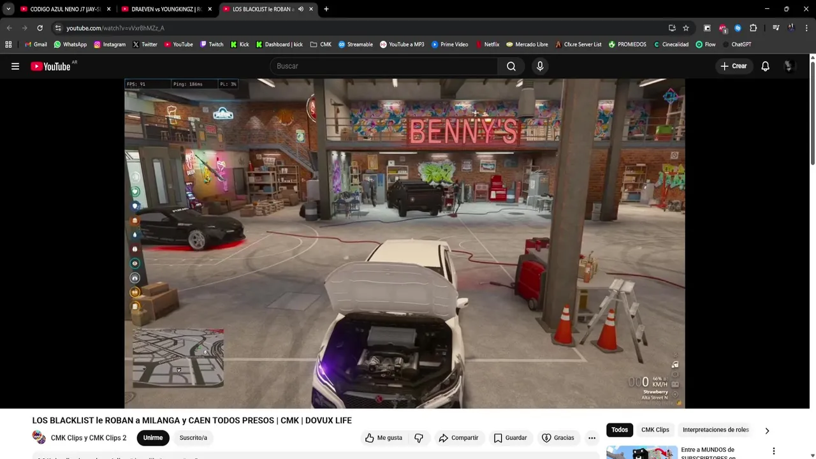This screenshot has height=459, width=816.
Task: Select the Interpretaciones de roles chip
Action: [x=715, y=430]
